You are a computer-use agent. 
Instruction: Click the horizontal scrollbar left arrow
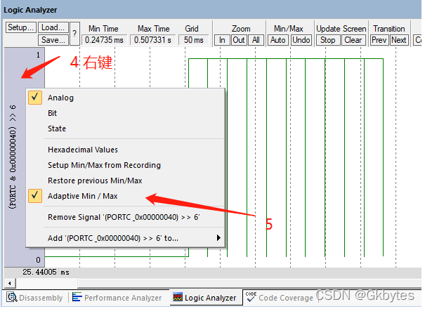[10, 284]
